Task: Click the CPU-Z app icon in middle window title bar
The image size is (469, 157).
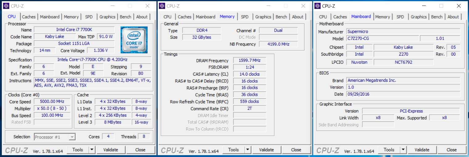Action: tap(162, 6)
